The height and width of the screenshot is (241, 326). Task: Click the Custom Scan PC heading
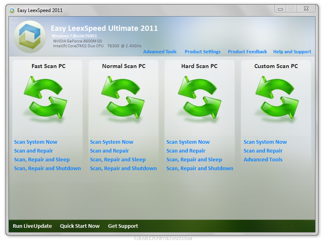pyautogui.click(x=276, y=66)
